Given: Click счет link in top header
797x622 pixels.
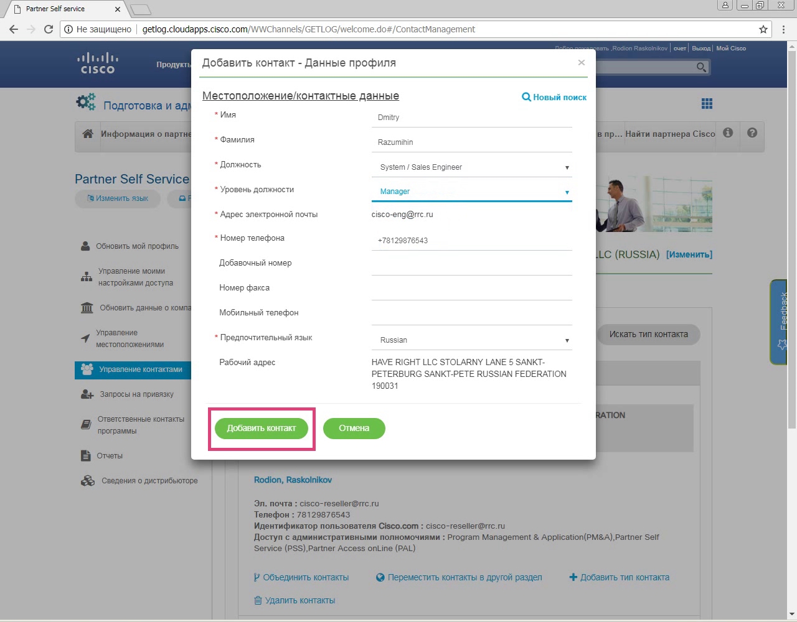Looking at the screenshot, I should tap(680, 49).
